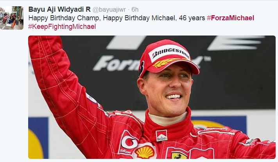278x162 pixels.
Task: Open the @bayuajiwr handle link
Action: [109, 10]
